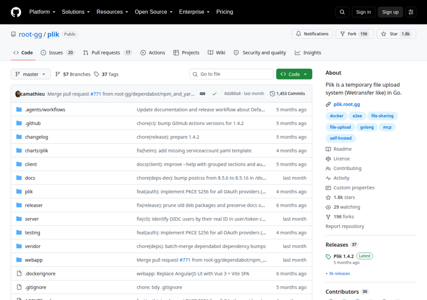Click the Sign up button
The height and width of the screenshot is (300, 427).
(x=390, y=12)
